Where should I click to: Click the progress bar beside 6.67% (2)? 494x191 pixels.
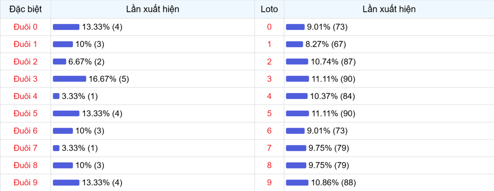click(x=59, y=62)
